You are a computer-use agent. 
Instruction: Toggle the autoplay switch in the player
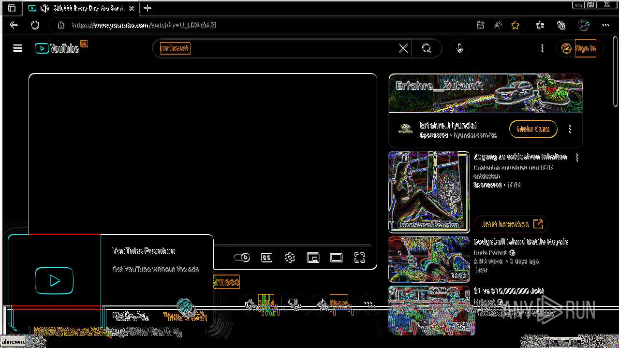[242, 258]
